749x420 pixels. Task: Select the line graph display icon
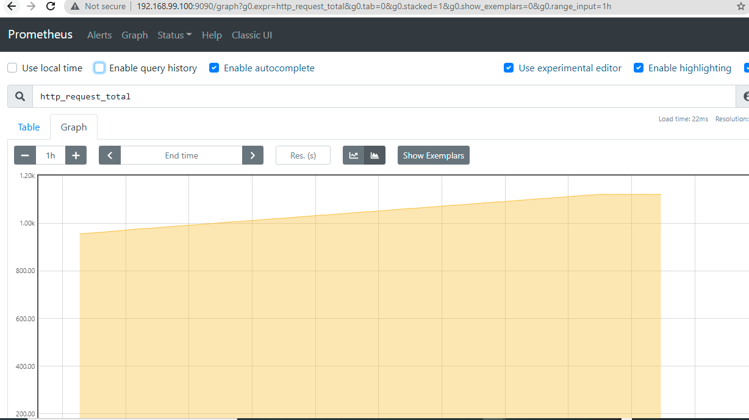(x=354, y=155)
